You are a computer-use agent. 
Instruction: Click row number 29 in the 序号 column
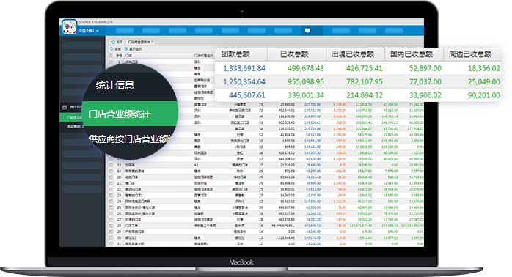[x=119, y=232]
